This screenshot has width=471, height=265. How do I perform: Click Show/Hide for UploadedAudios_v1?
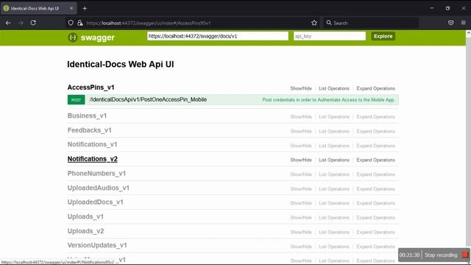point(301,188)
